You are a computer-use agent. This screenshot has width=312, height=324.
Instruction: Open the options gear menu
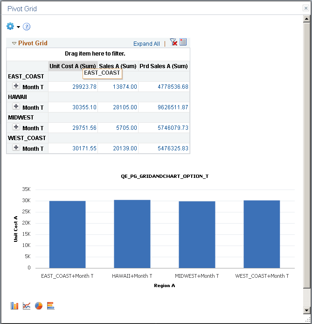click(11, 27)
